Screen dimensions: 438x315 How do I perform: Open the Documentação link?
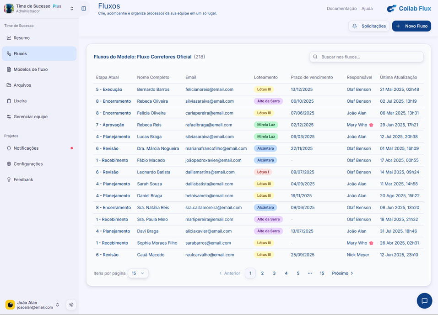tap(341, 9)
